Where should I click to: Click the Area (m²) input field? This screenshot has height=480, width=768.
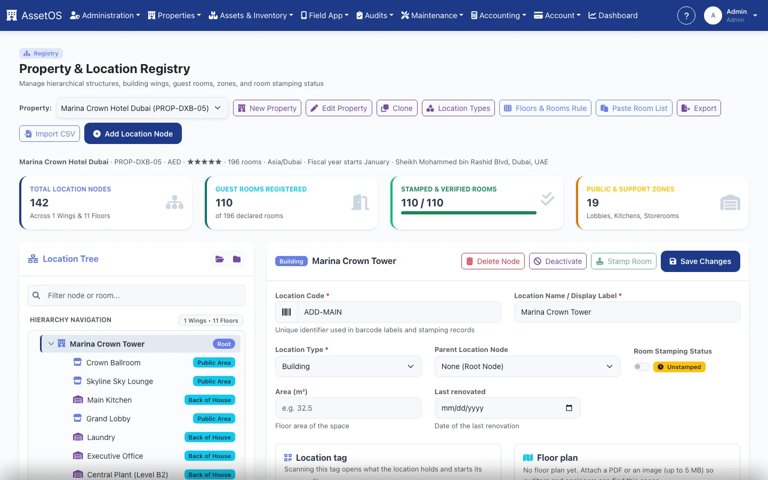[348, 408]
